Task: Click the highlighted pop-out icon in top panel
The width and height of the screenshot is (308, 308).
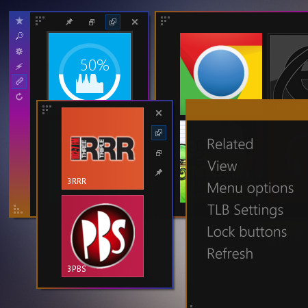Action: pyautogui.click(x=113, y=22)
